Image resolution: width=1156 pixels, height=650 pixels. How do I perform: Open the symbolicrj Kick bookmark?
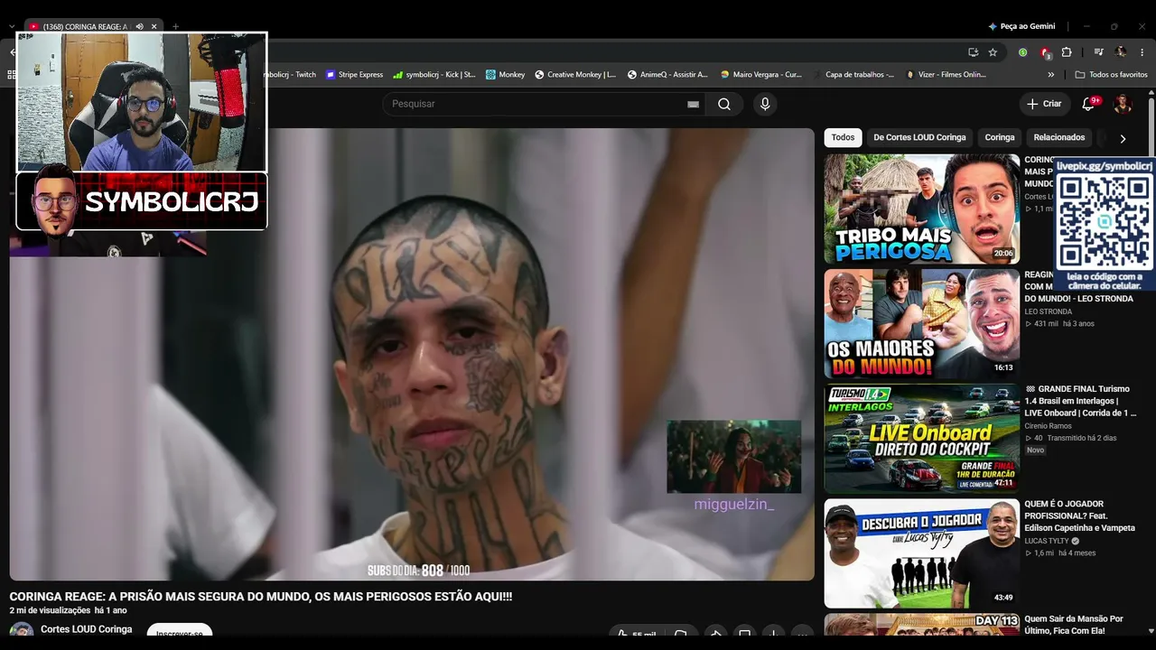(x=434, y=75)
